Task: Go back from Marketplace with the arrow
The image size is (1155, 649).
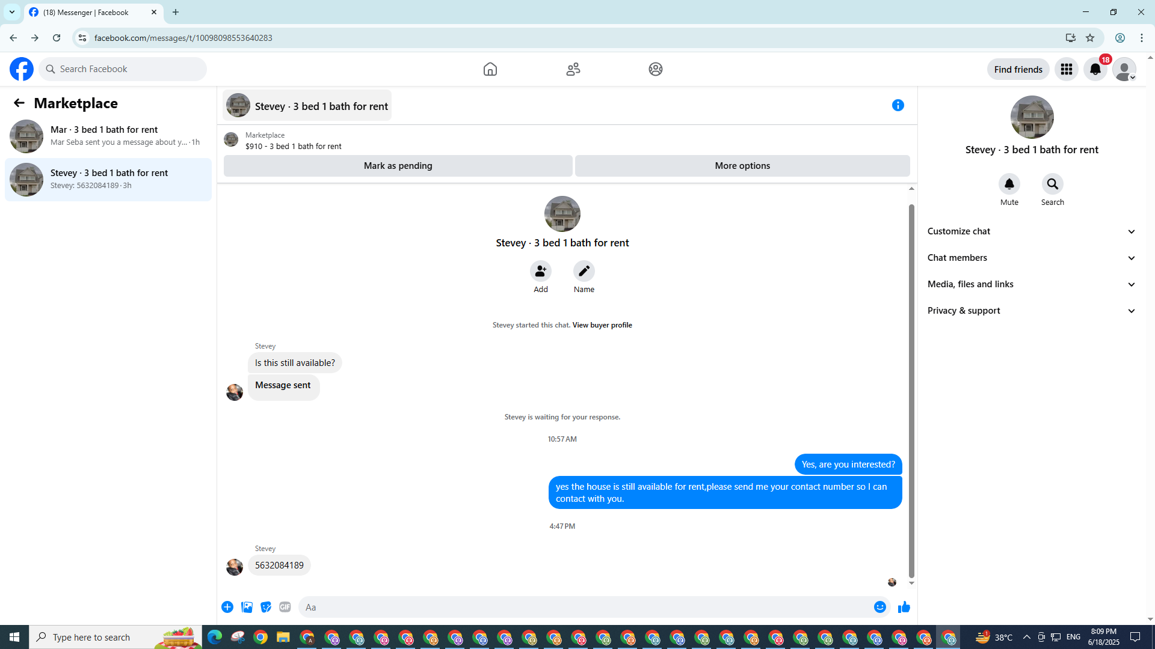Action: (x=19, y=103)
